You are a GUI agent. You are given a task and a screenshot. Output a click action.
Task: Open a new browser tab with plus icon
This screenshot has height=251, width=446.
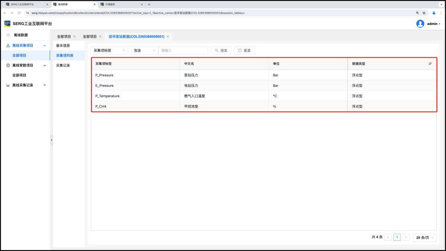(149, 5)
